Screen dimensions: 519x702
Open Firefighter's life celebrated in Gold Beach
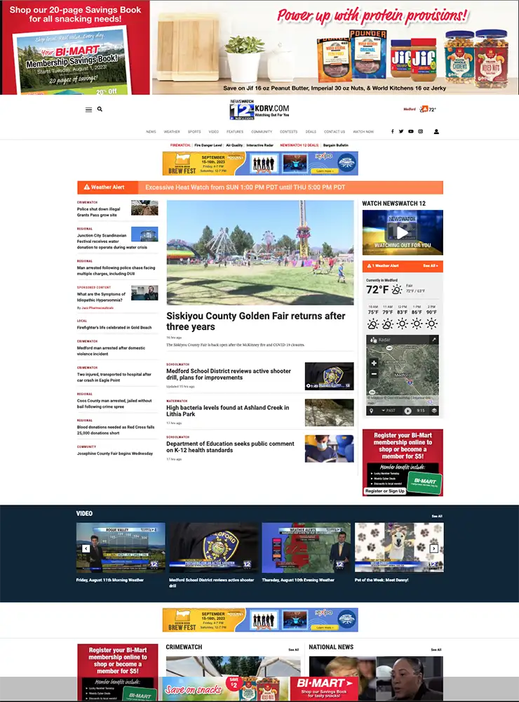pos(114,327)
